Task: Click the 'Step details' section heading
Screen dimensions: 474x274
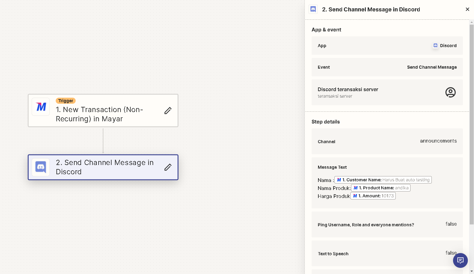Action: [326, 122]
